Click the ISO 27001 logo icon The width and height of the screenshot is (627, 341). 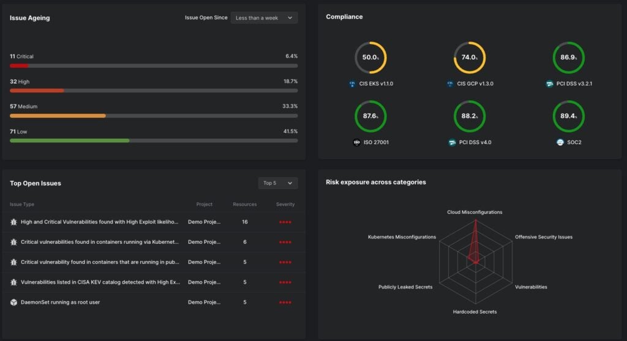tap(356, 142)
